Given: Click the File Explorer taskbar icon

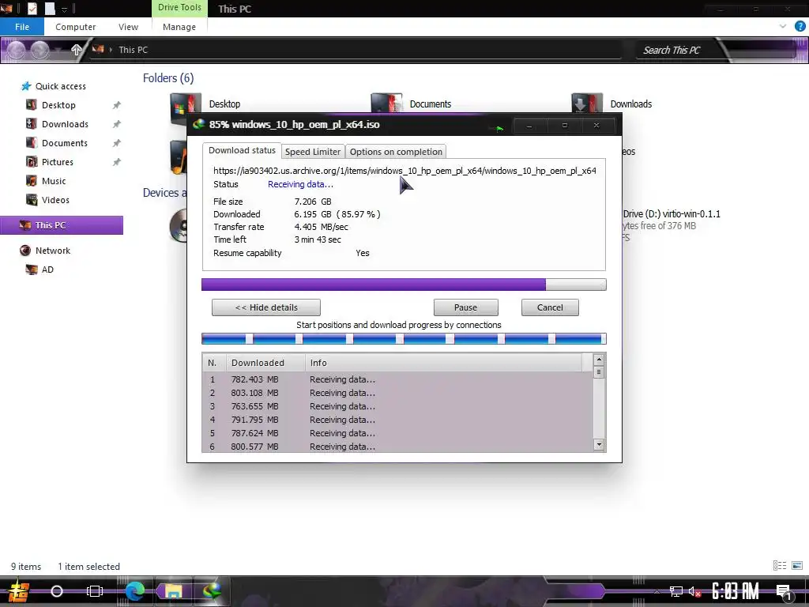Looking at the screenshot, I should click(173, 591).
